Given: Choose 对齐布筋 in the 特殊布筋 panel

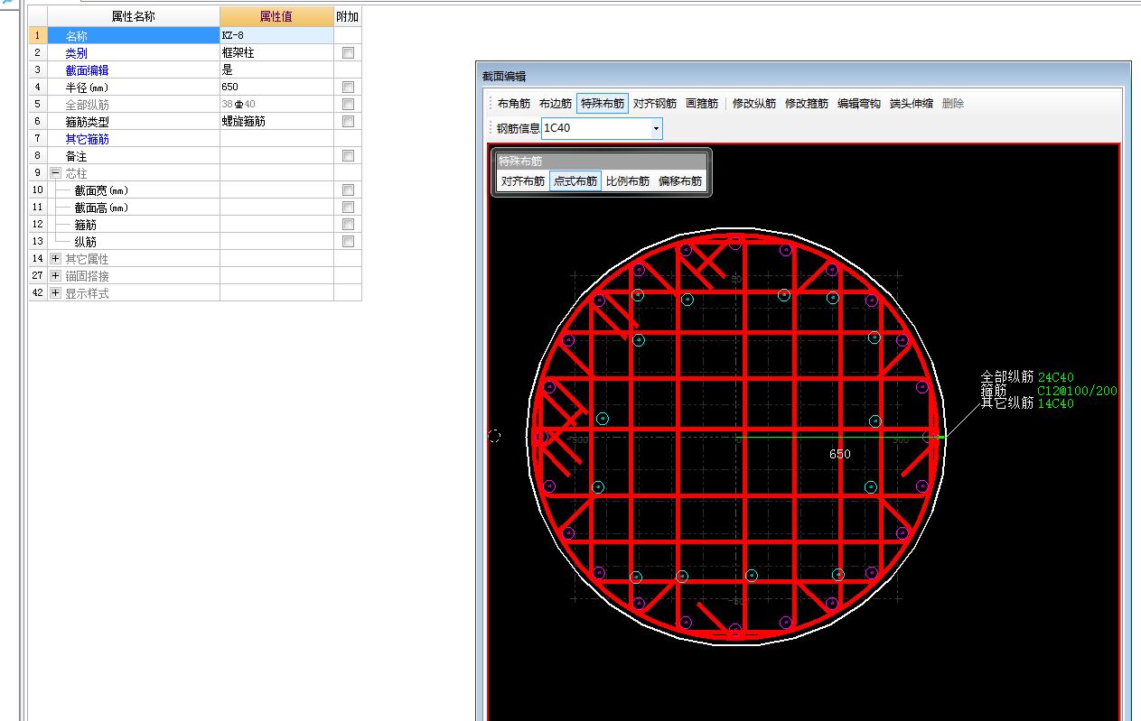Looking at the screenshot, I should [x=523, y=181].
